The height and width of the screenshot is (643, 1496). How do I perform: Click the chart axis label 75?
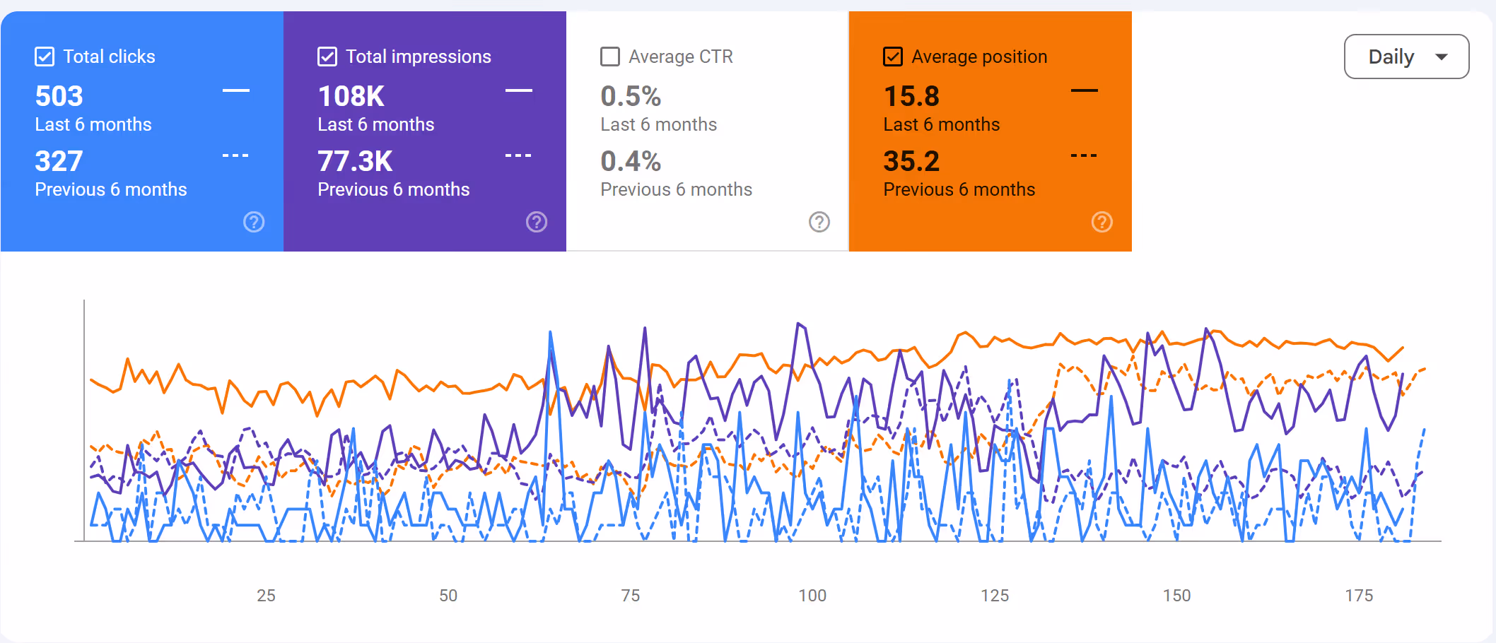[x=631, y=596]
